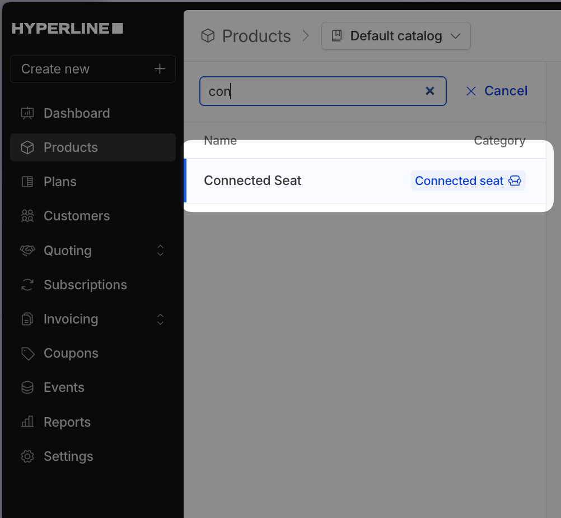561x518 pixels.
Task: Click the Default catalog chevron arrow
Action: (455, 36)
